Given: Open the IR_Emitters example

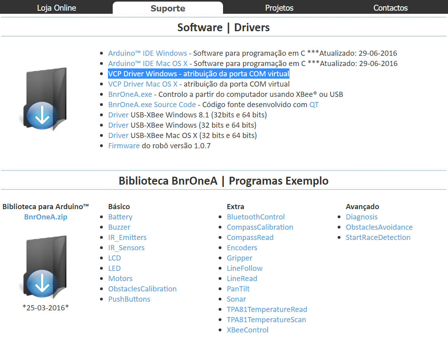Looking at the screenshot, I should pos(127,238).
